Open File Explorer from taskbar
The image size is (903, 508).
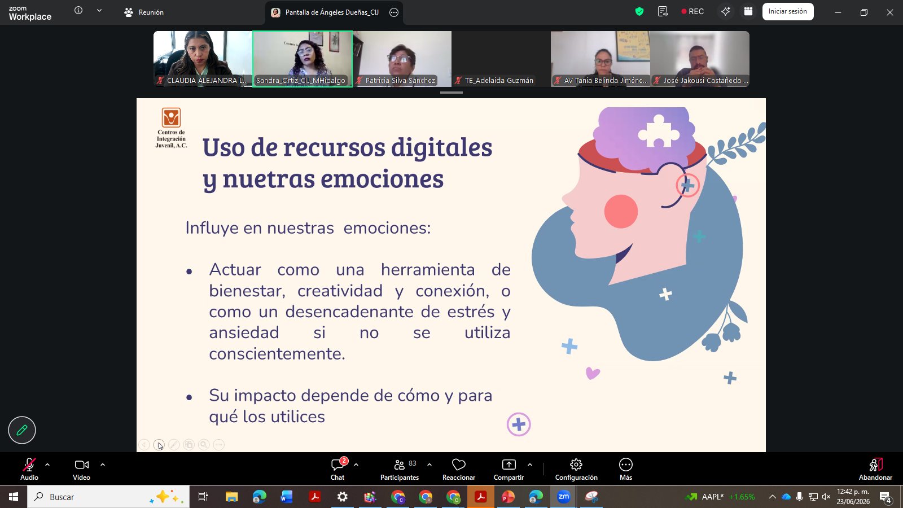coord(232,497)
